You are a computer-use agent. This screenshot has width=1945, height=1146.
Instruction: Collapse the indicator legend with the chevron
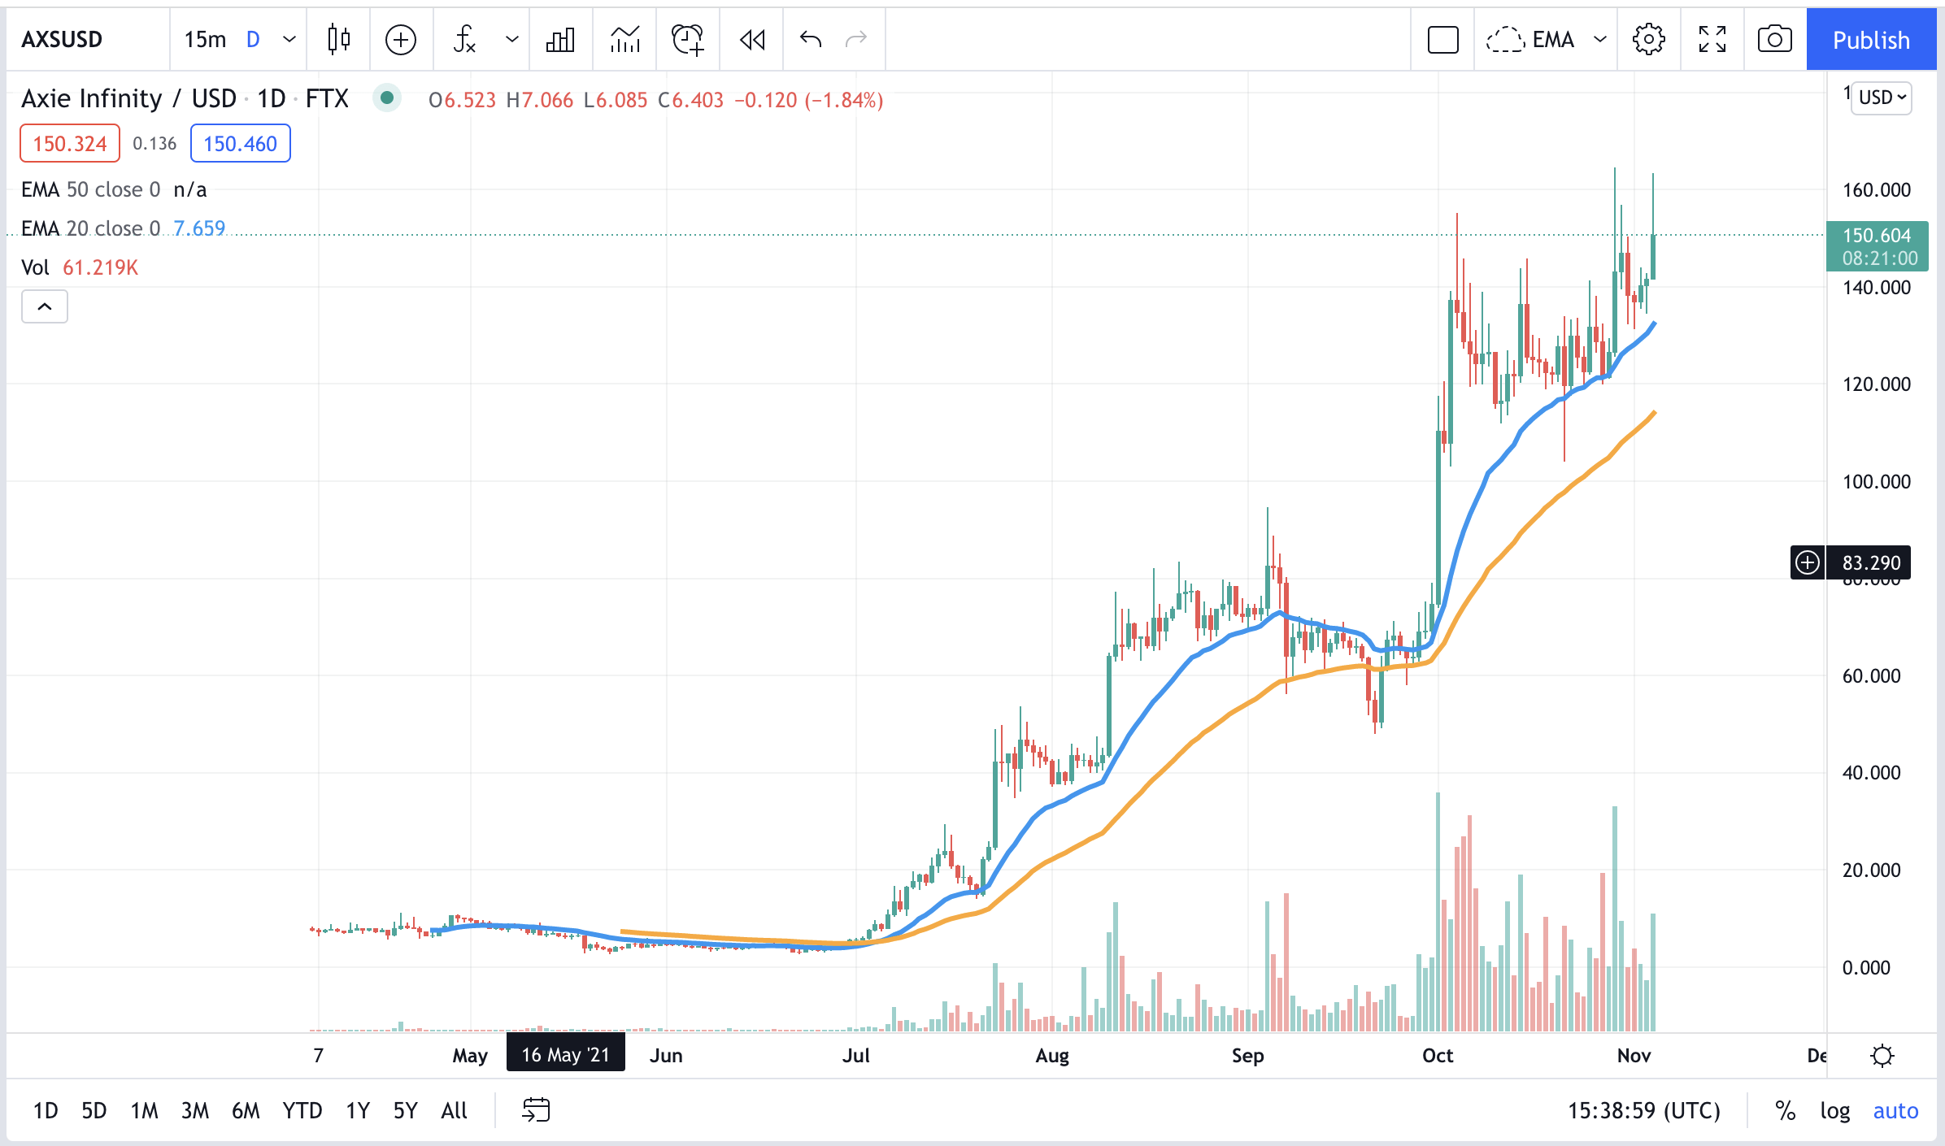click(45, 306)
